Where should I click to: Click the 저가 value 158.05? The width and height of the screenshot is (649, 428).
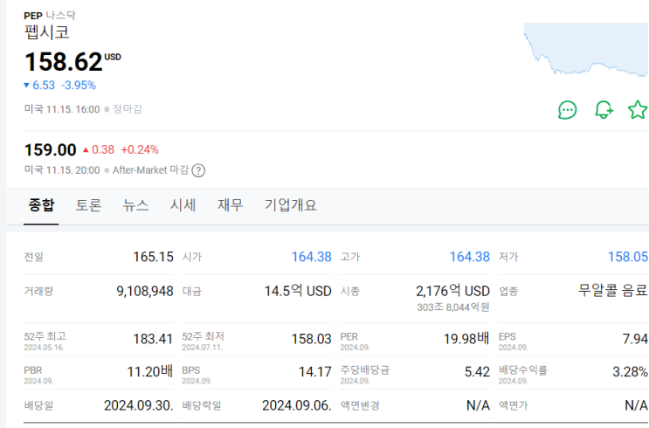pyautogui.click(x=627, y=257)
